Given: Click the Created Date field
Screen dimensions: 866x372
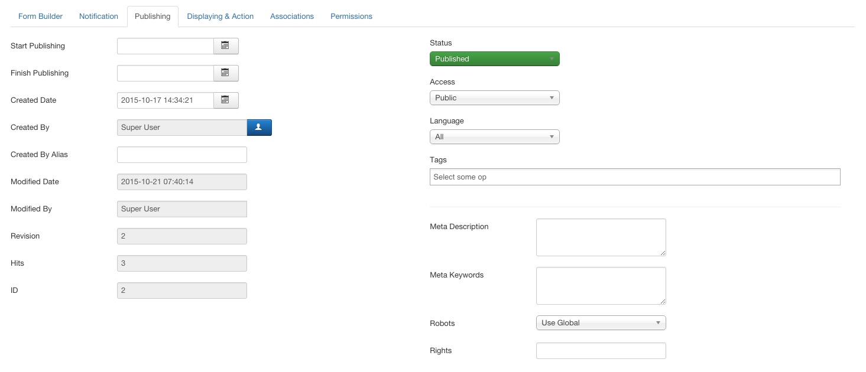Looking at the screenshot, I should click(166, 100).
